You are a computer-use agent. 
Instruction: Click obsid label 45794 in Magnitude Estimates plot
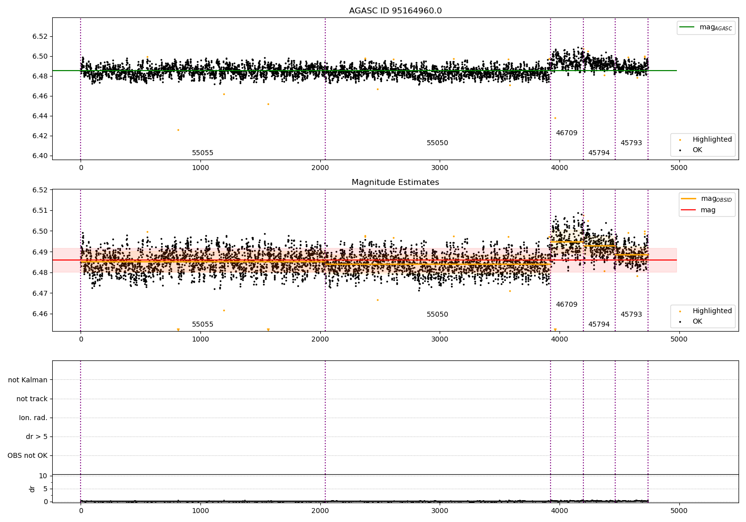(x=599, y=325)
